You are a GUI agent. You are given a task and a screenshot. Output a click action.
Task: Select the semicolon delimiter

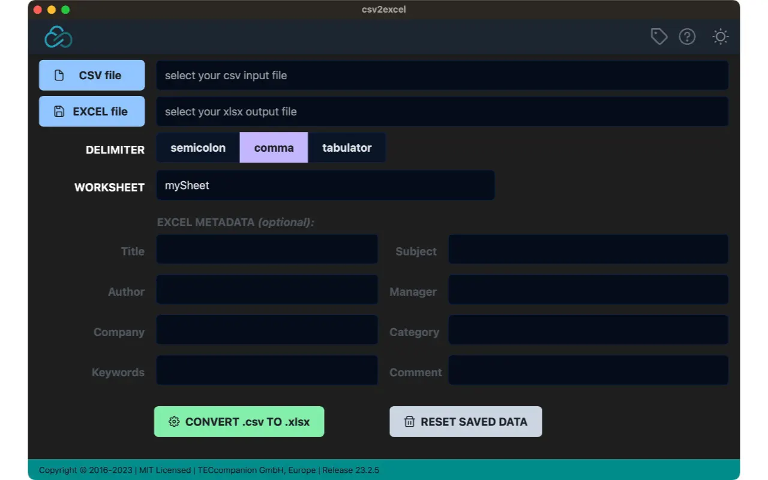click(x=197, y=147)
